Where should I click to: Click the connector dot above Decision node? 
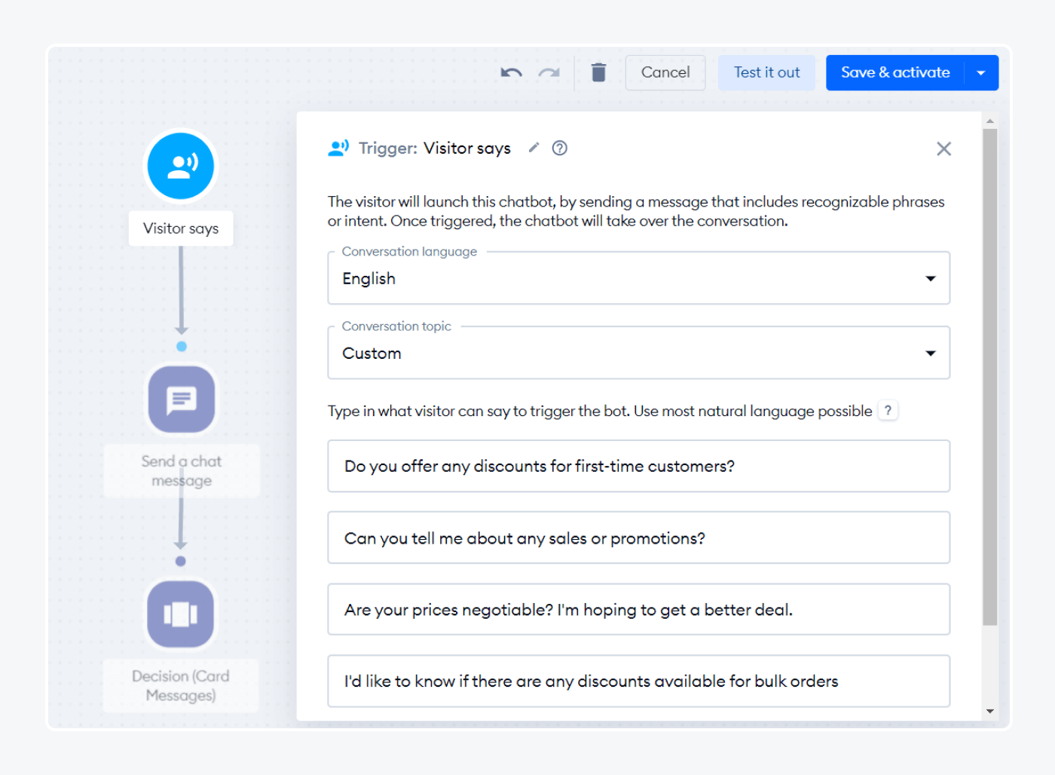point(180,561)
